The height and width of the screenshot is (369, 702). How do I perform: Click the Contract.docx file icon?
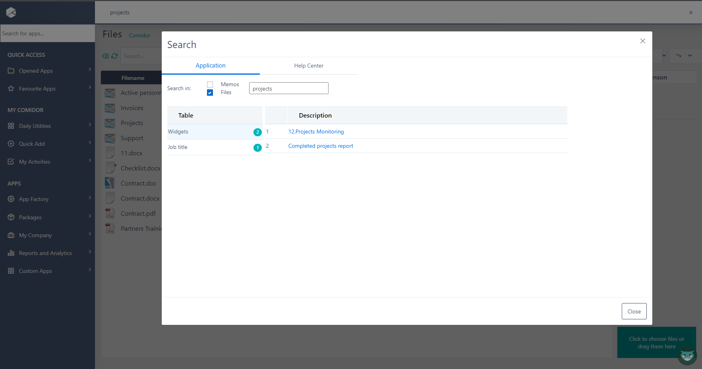[110, 198]
